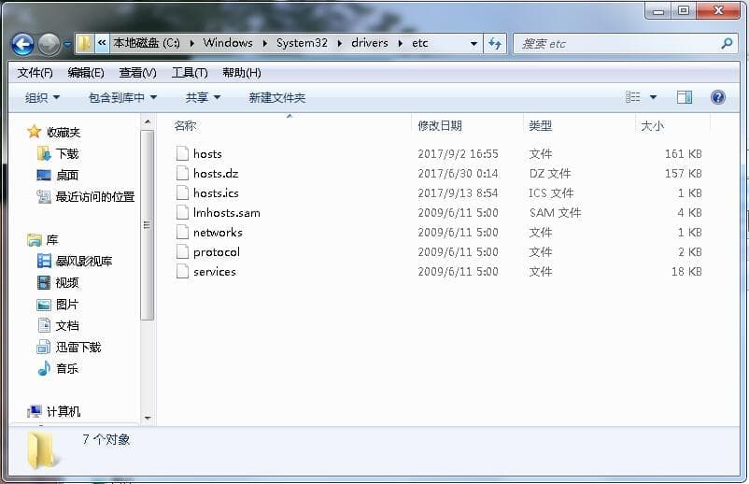Click the 搜索 etc search field

pos(616,44)
